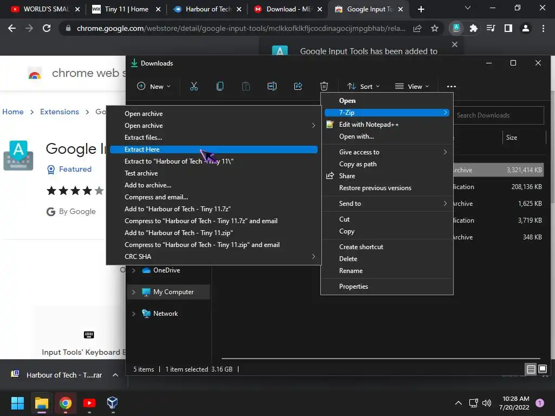Choose Rename in the context menu
This screenshot has height=416, width=555.
386,271
